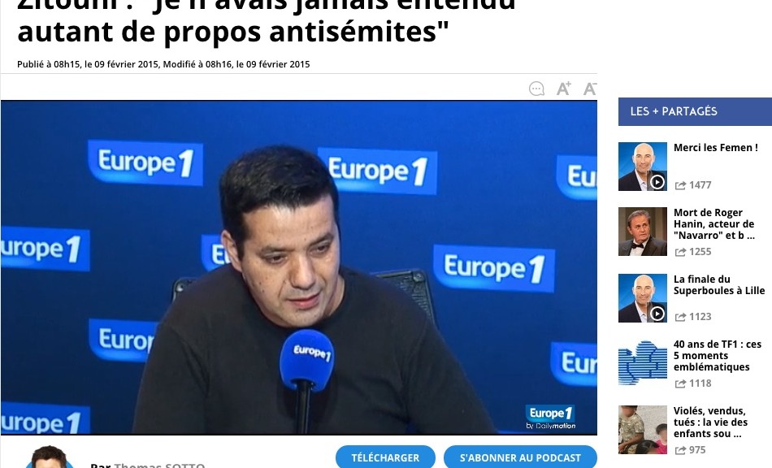Click the TF1 logo thumbnail
Image resolution: width=772 pixels, height=468 pixels.
pos(643,363)
